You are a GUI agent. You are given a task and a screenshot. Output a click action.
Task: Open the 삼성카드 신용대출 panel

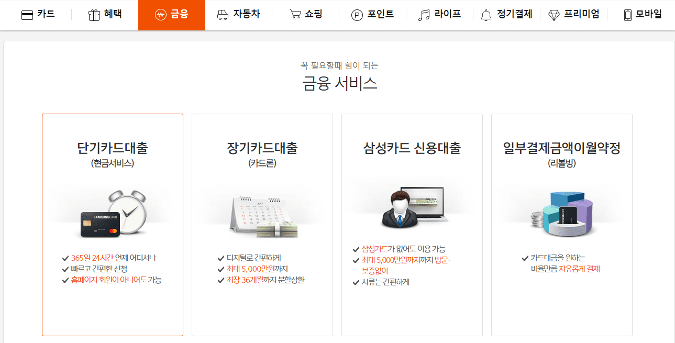click(x=412, y=225)
